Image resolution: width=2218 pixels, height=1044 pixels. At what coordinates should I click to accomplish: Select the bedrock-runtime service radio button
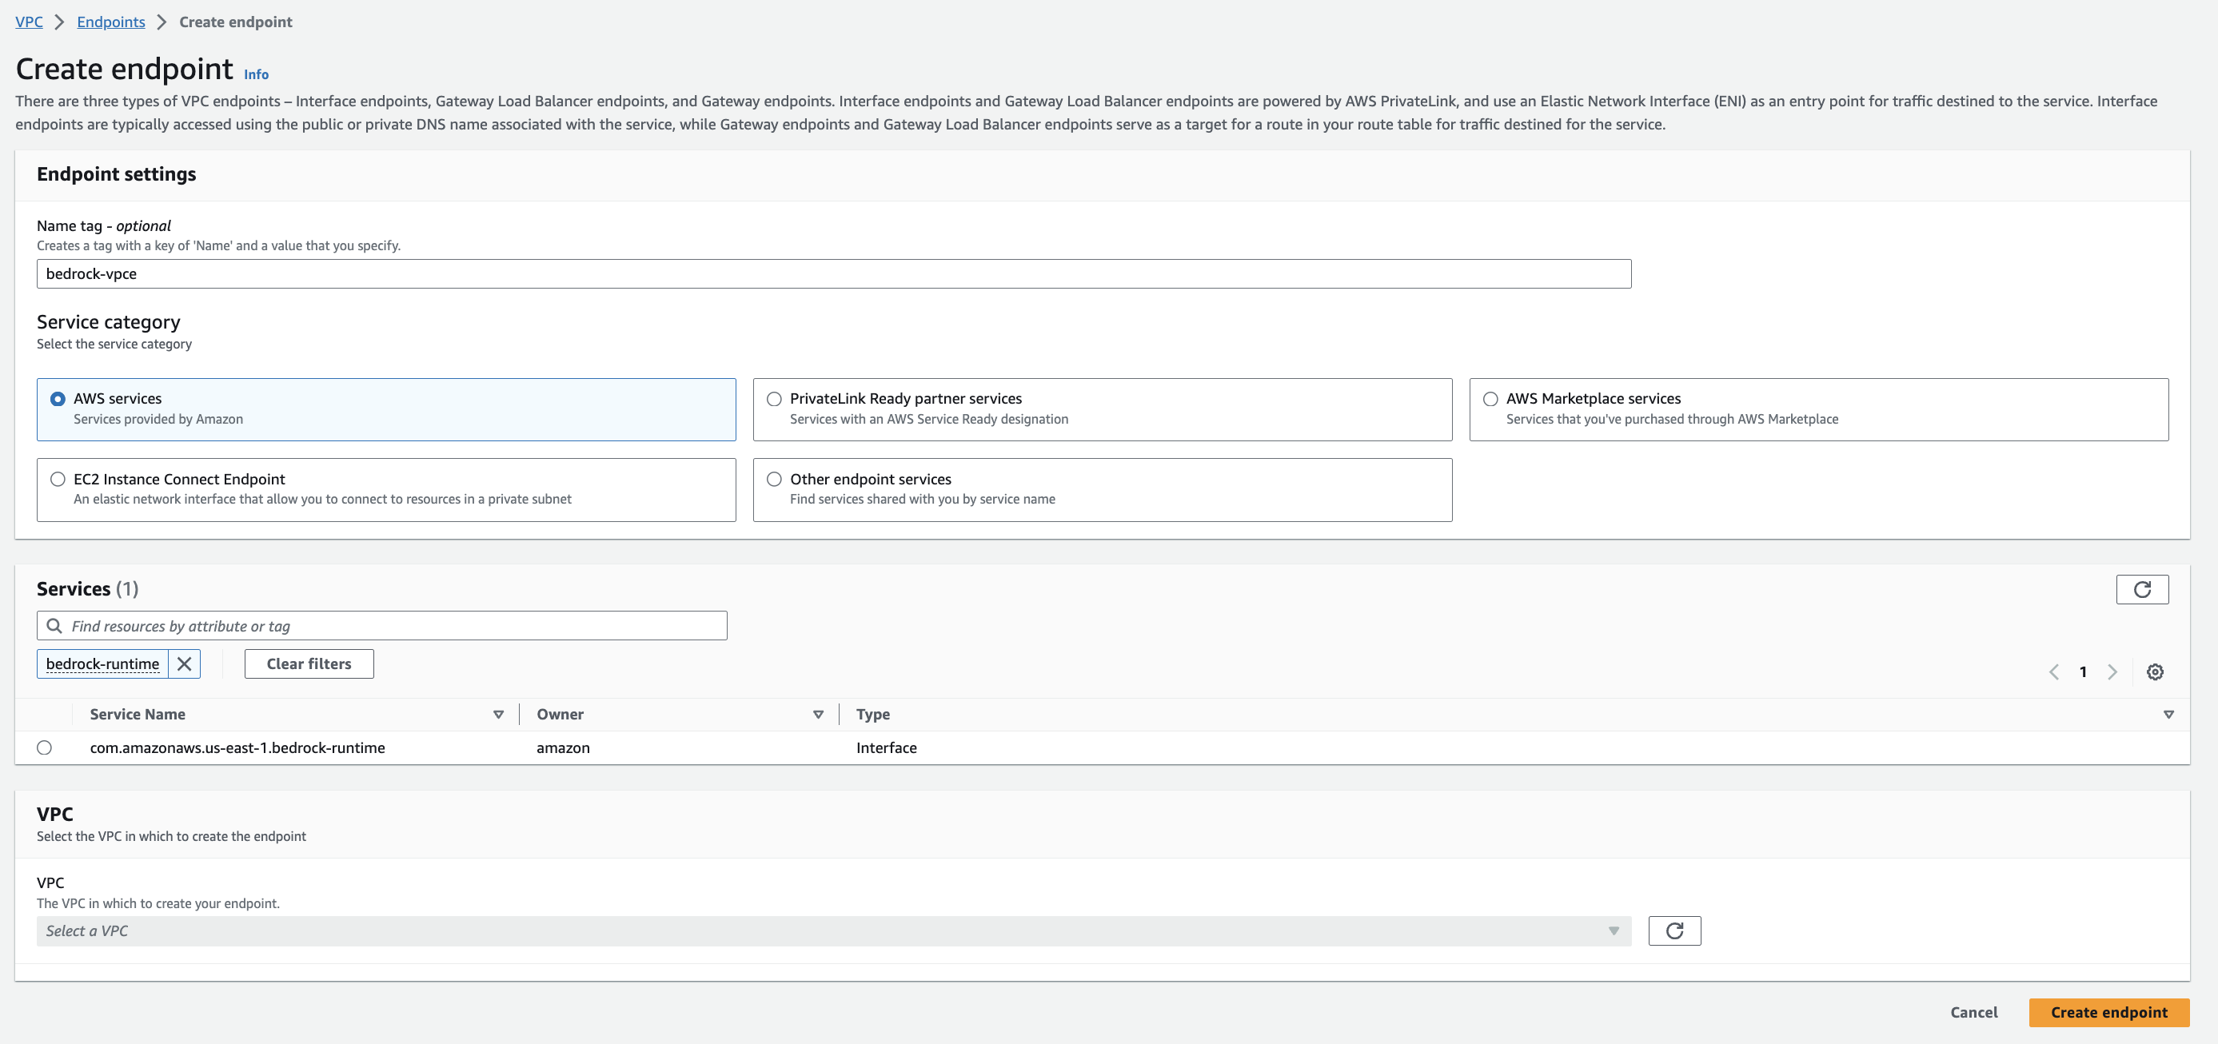click(45, 748)
